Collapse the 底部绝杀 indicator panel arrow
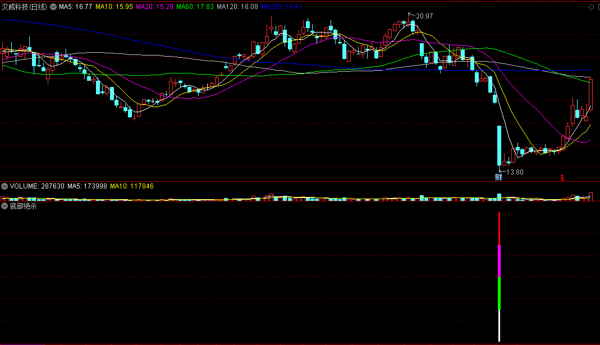The height and width of the screenshot is (345, 600). [4, 206]
